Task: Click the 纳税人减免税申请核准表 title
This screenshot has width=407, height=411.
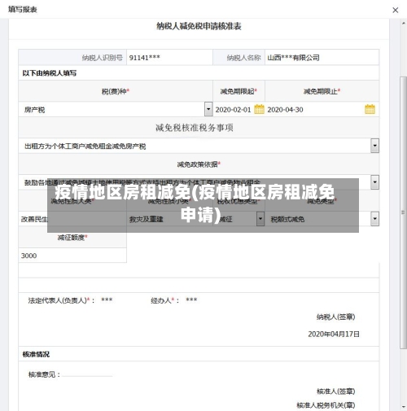Action: point(199,26)
